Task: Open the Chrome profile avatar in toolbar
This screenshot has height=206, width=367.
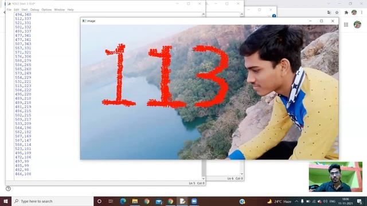Action: [x=354, y=13]
